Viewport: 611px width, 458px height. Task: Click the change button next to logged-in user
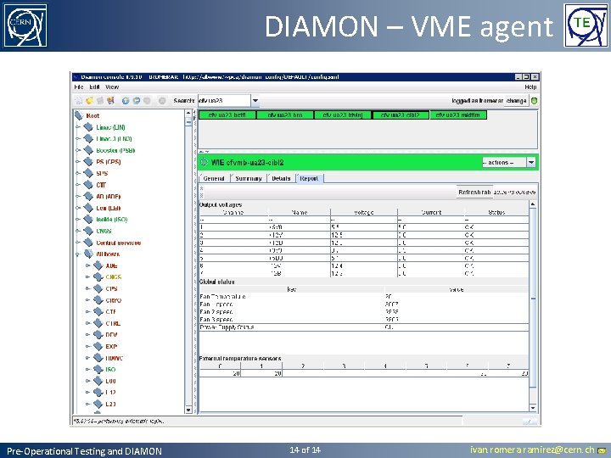click(x=516, y=100)
